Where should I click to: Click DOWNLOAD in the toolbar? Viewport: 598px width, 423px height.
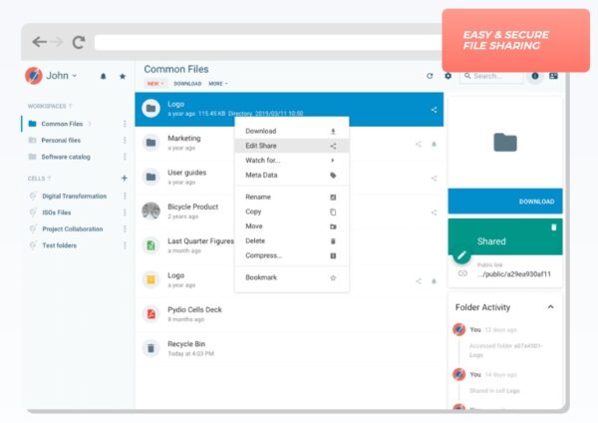point(187,83)
